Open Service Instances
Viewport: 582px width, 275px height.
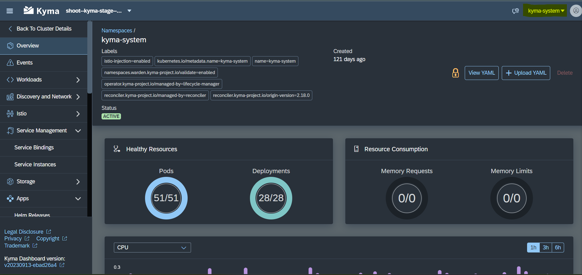[x=44, y=165]
